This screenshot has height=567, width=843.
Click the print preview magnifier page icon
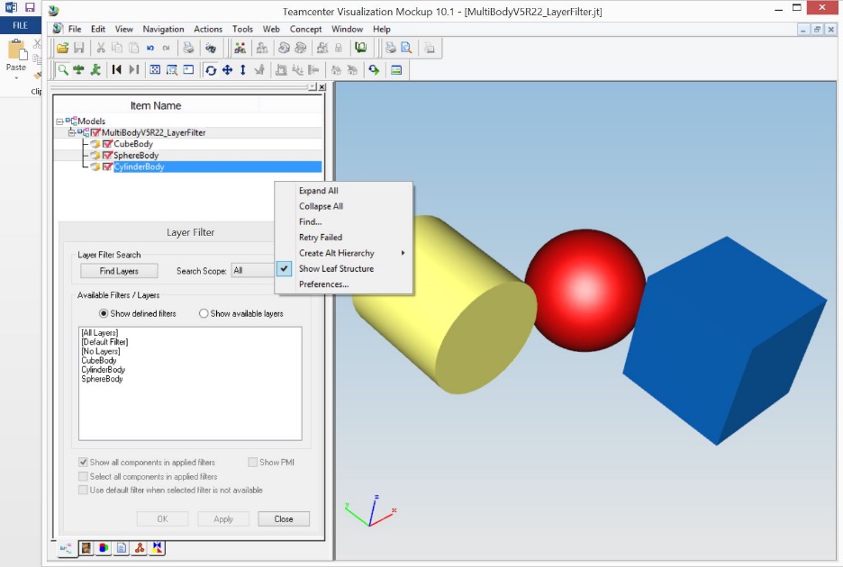pyautogui.click(x=406, y=49)
